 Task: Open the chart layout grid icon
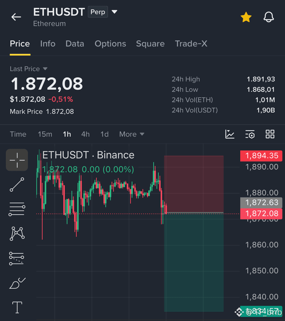pos(270,134)
